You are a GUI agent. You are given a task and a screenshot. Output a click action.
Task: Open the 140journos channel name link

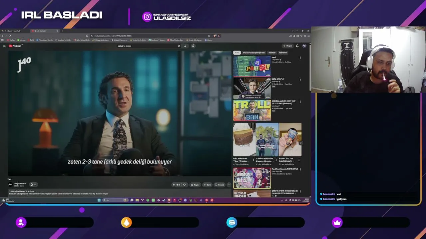coord(19,184)
